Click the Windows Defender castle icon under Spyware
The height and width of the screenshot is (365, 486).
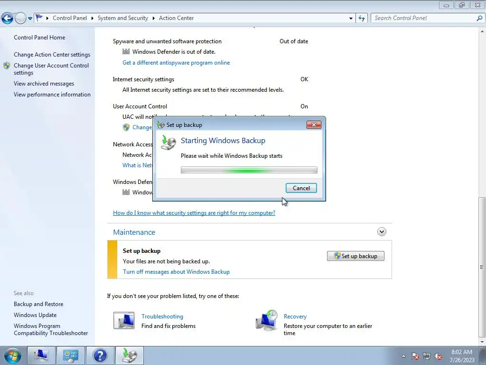coord(126,51)
